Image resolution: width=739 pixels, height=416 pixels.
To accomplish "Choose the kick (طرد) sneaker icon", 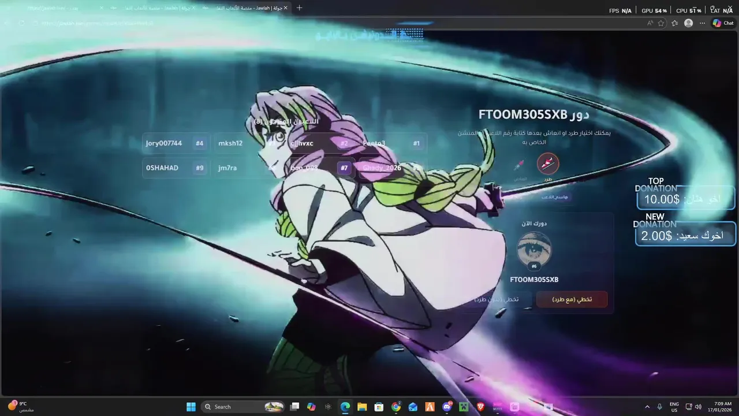I will click(548, 164).
